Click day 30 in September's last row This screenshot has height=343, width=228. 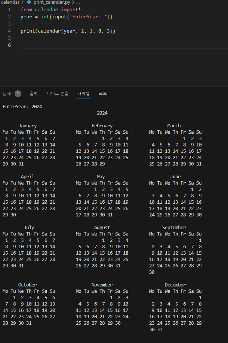[x=152, y=272]
